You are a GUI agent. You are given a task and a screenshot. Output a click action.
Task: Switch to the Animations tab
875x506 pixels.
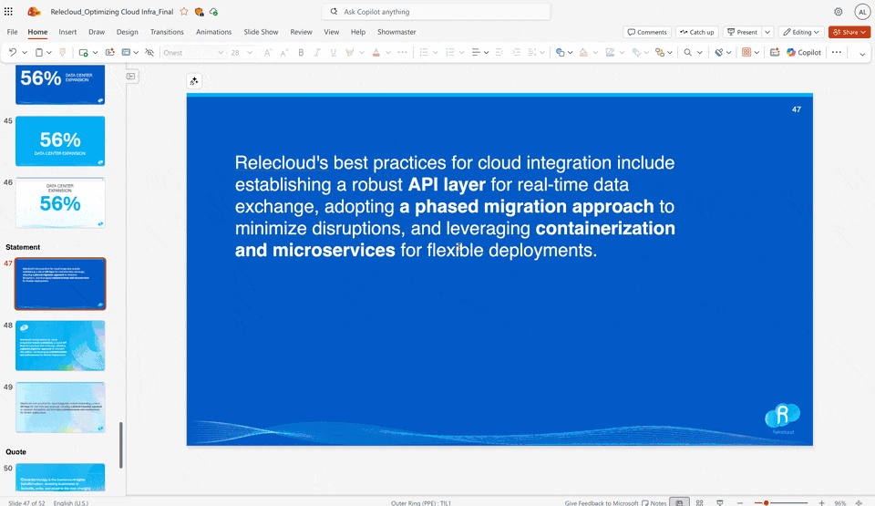coord(213,32)
